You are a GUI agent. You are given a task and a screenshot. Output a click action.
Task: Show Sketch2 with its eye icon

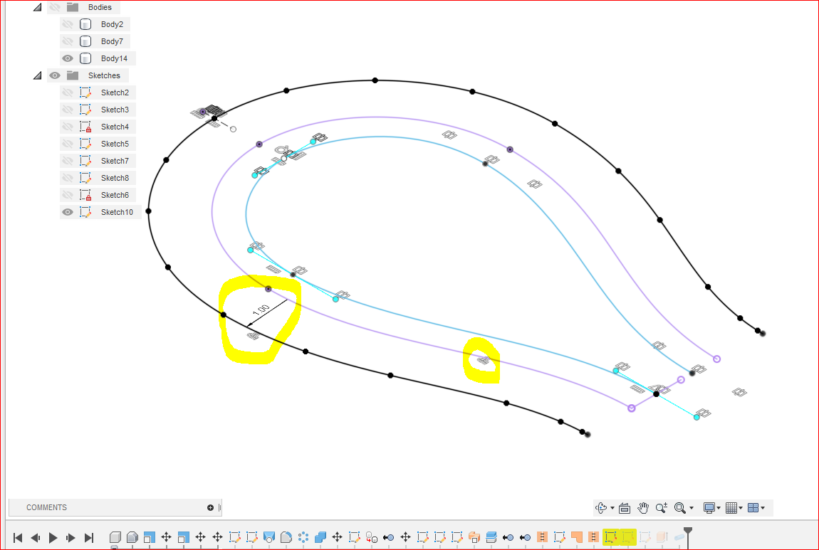(x=68, y=92)
